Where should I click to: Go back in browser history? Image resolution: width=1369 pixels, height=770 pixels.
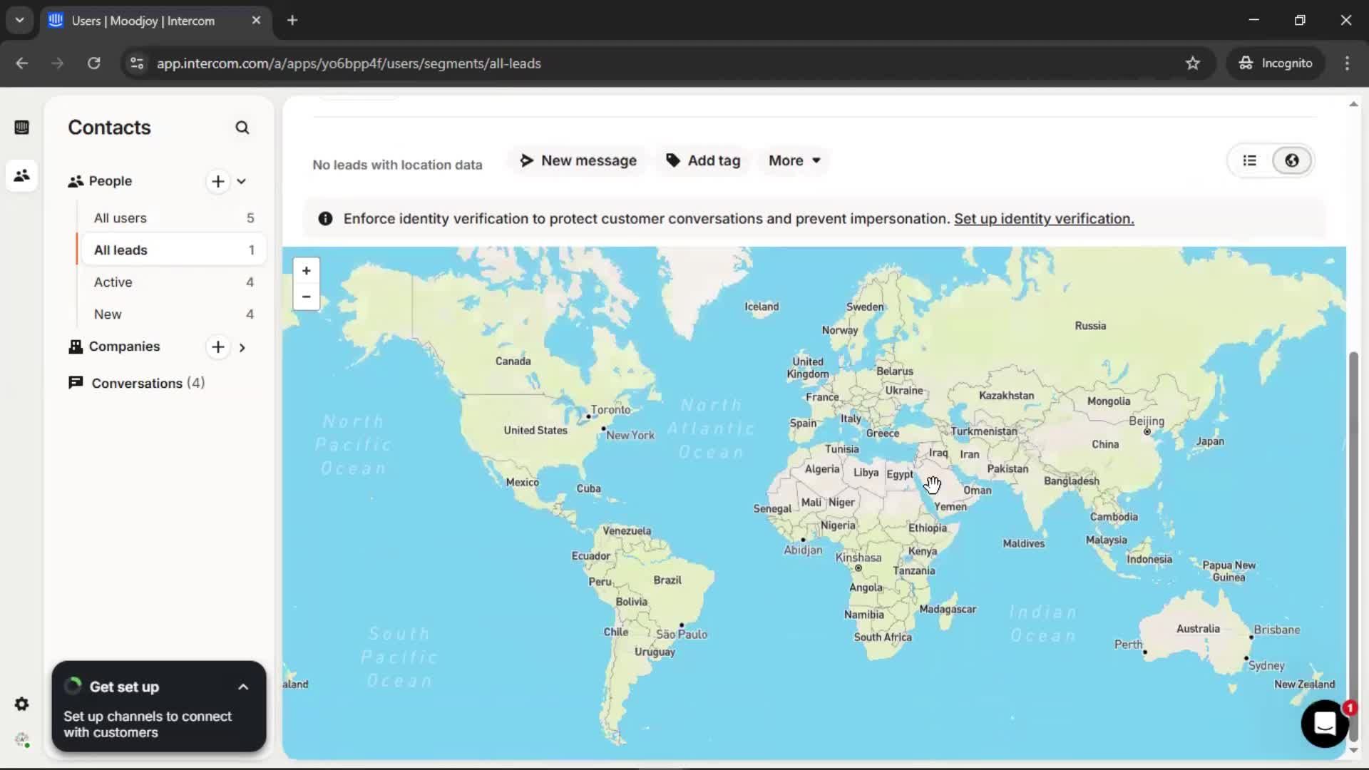coord(22,63)
